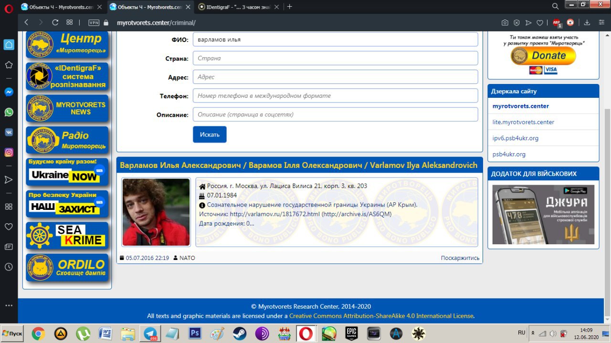The height and width of the screenshot is (343, 611).
Task: Click the page vertical scrollbar
Action: coord(607,212)
